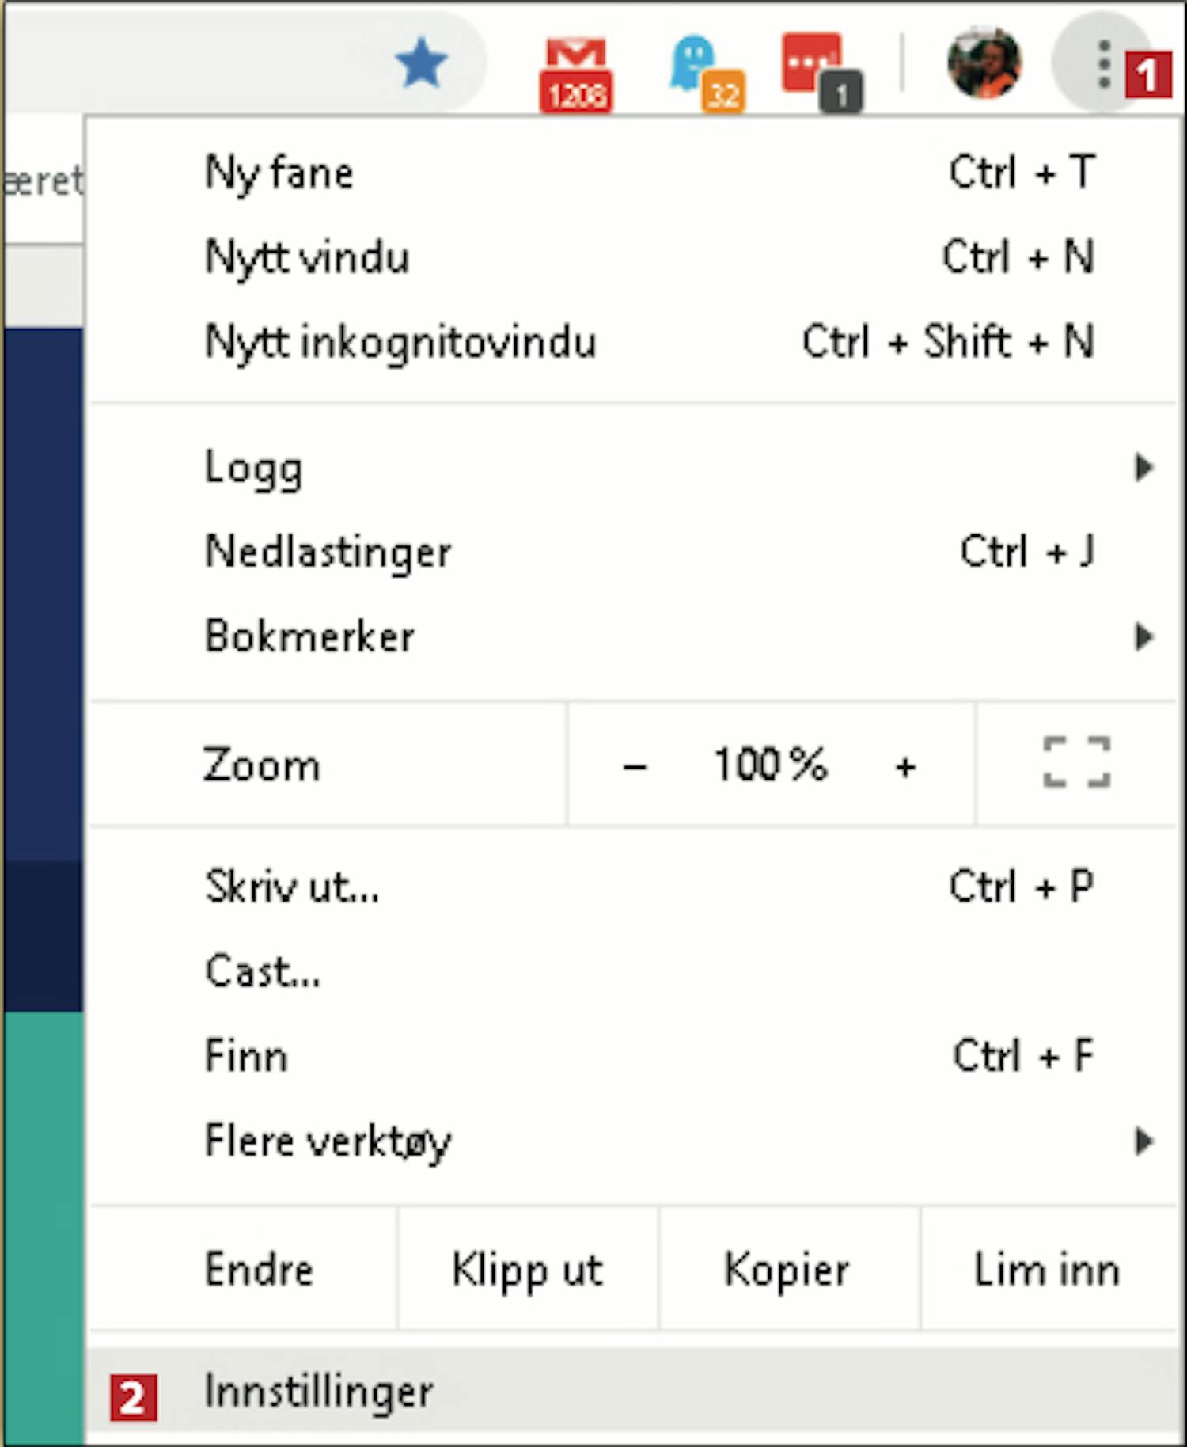Open Nedlastinger from the menu
The width and height of the screenshot is (1187, 1447).
tap(632, 552)
